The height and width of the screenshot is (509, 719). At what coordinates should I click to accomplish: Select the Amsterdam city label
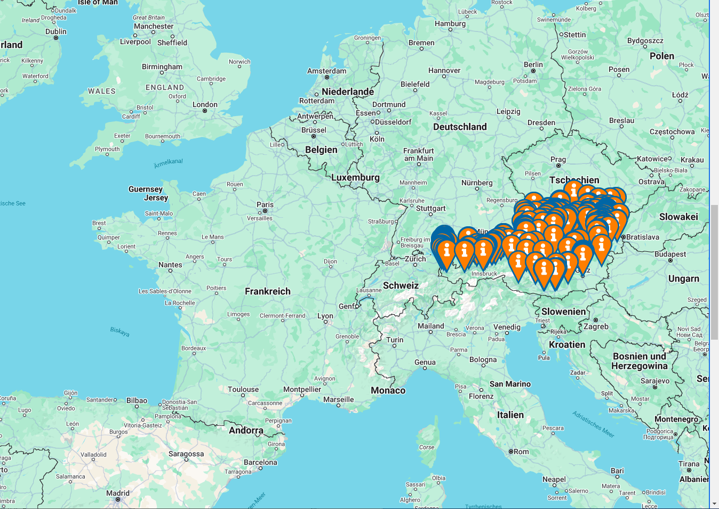point(326,71)
